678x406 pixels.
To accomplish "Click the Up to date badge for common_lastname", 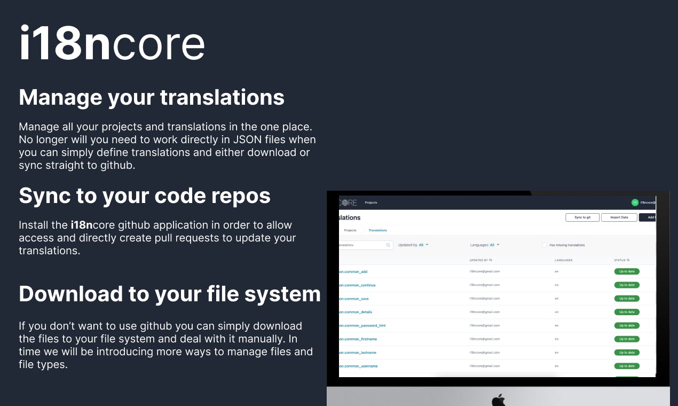I will click(627, 353).
